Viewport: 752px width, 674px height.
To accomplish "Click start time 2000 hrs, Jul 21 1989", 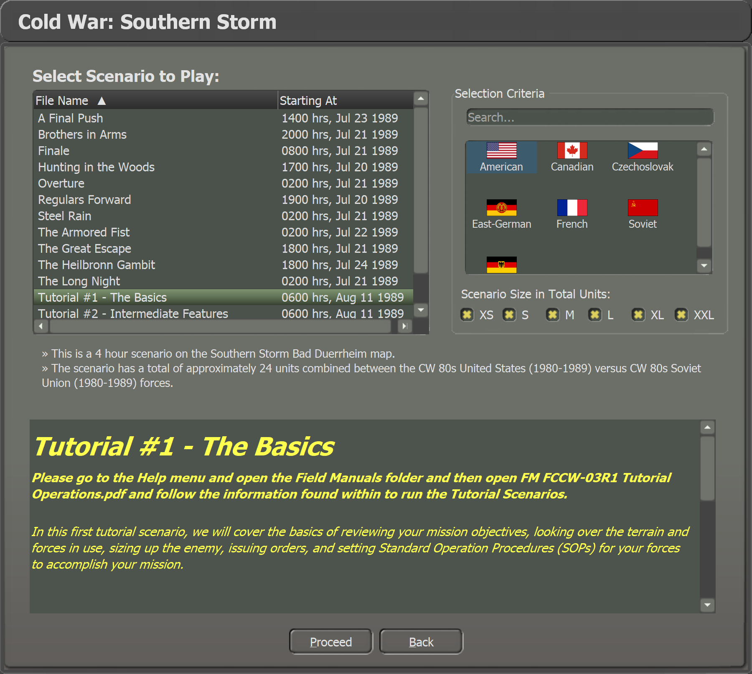I will [340, 135].
